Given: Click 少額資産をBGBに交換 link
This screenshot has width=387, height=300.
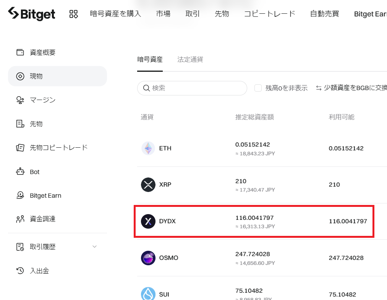Looking at the screenshot, I should (x=351, y=88).
